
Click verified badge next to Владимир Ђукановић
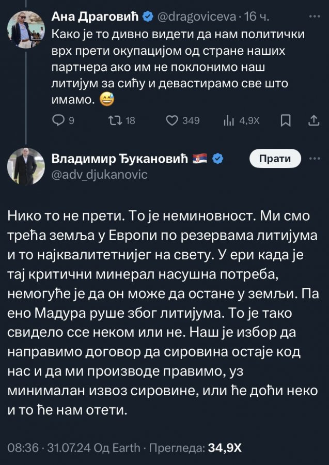[x=218, y=159]
